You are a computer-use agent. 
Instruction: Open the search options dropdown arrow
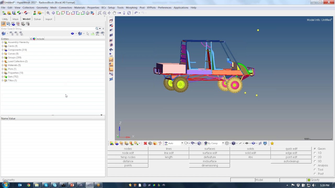(100, 29)
